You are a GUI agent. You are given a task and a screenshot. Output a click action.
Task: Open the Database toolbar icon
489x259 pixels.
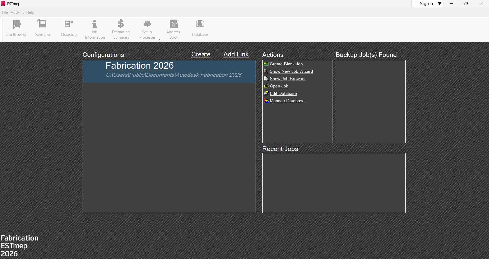(x=200, y=25)
